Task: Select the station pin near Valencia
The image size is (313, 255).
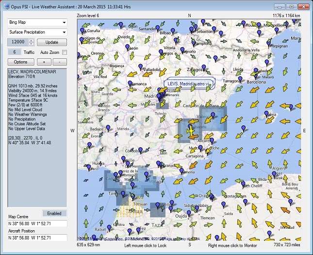Action: tap(213, 115)
